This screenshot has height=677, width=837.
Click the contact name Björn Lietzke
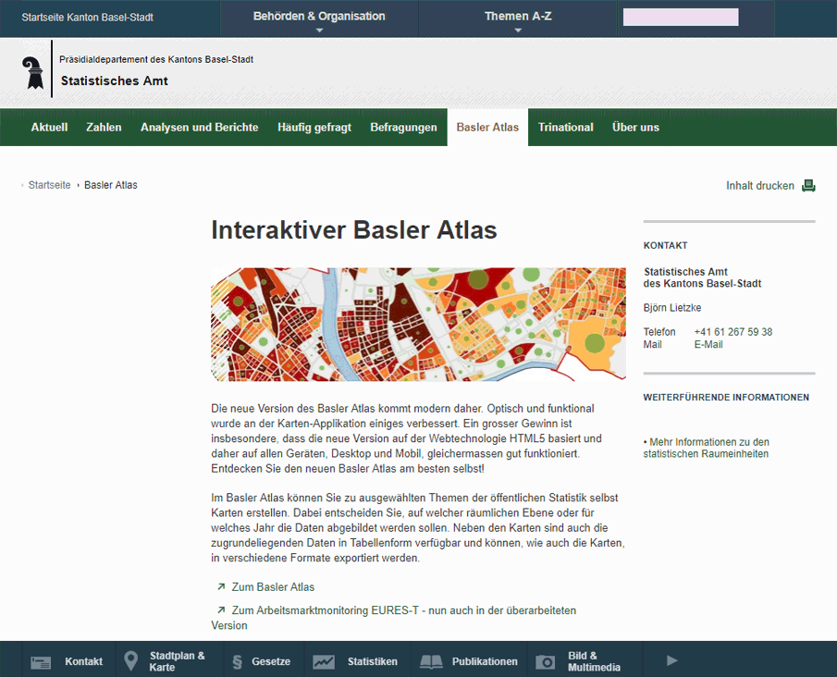point(672,308)
